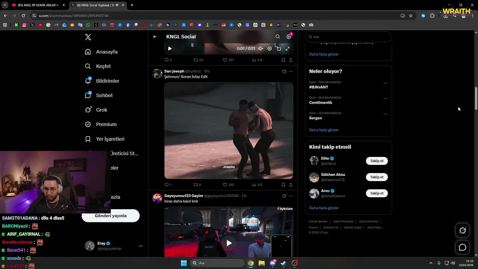Search within KNGL Social community
Screen dimensions: 478x269
pos(277,37)
